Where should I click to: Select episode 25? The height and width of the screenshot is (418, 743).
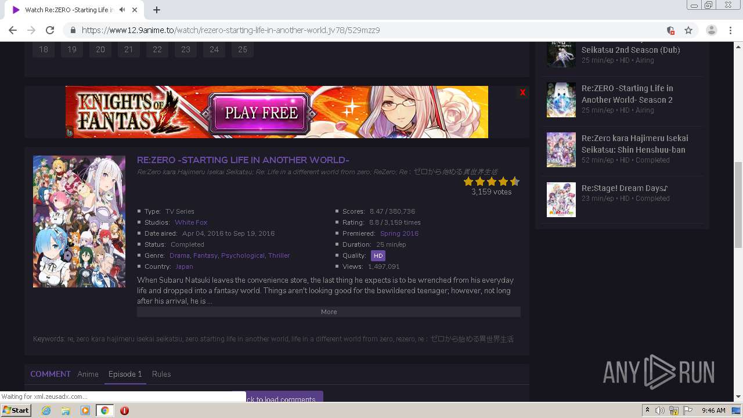[x=243, y=49]
